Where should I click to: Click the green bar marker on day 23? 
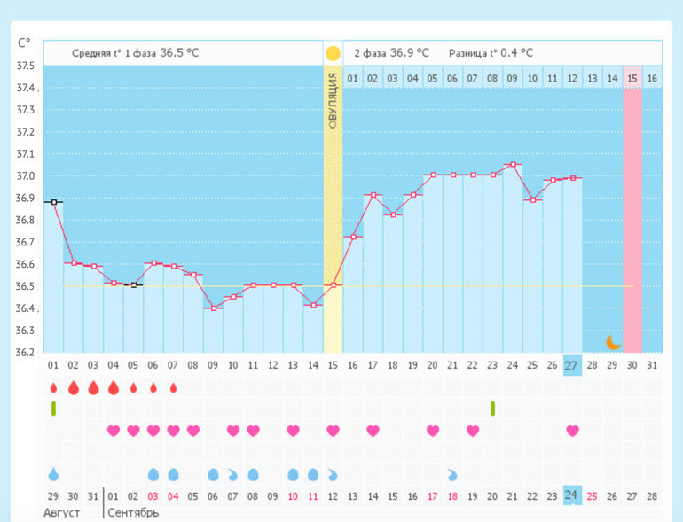tap(492, 408)
